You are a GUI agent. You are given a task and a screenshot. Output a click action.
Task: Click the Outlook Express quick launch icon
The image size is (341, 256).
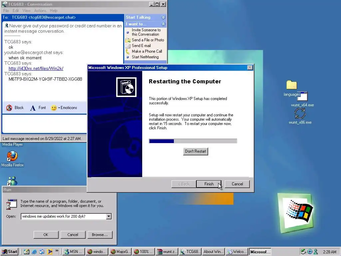pyautogui.click(x=42, y=252)
